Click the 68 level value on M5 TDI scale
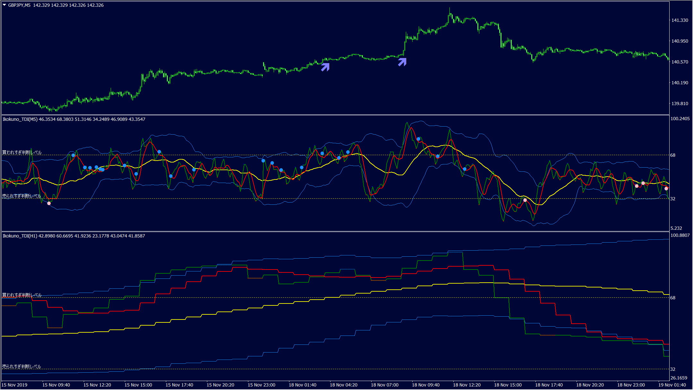Image resolution: width=693 pixels, height=390 pixels. coord(673,155)
